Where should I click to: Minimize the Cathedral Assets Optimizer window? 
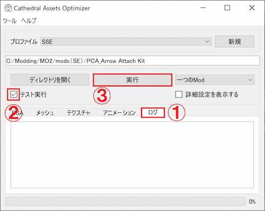click(x=203, y=8)
